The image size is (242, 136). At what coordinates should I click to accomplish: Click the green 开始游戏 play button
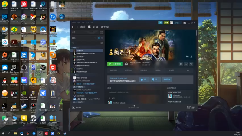point(115,64)
